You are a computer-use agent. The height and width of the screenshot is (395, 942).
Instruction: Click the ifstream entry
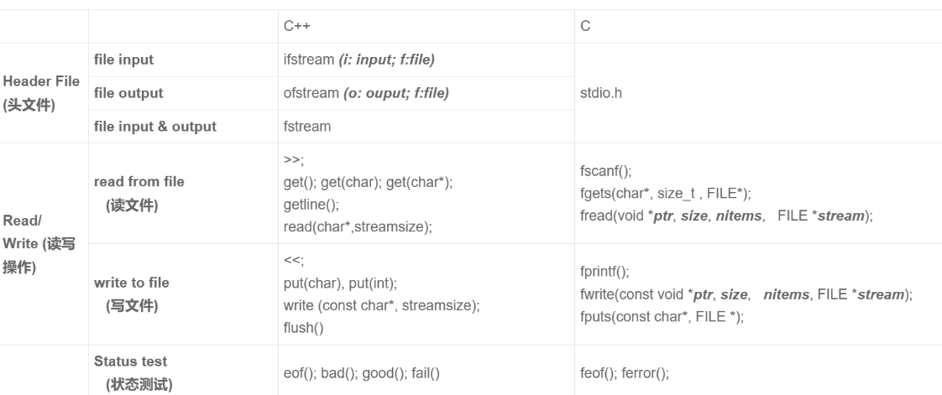tap(309, 60)
